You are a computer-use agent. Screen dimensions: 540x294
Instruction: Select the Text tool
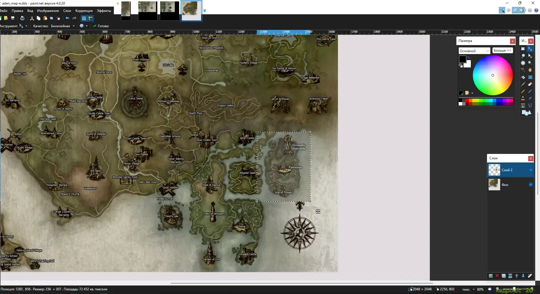[x=523, y=105]
